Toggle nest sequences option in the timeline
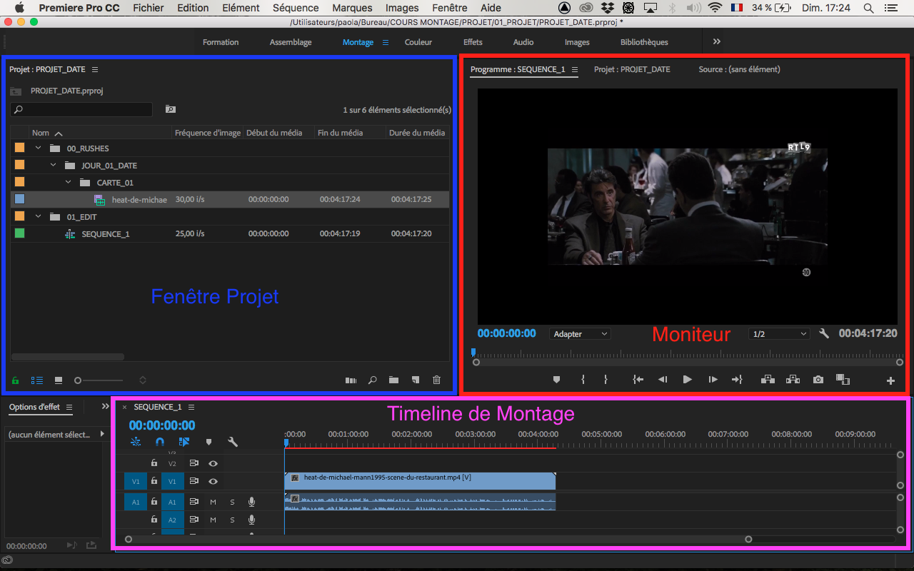The image size is (914, 571). pos(136,442)
